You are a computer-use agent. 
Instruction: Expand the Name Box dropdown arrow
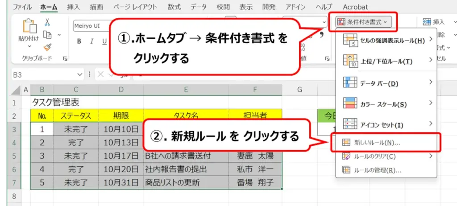coord(80,75)
